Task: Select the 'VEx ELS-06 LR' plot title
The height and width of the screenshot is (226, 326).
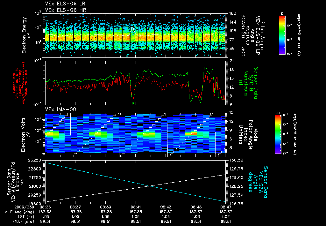Action: (x=65, y=4)
